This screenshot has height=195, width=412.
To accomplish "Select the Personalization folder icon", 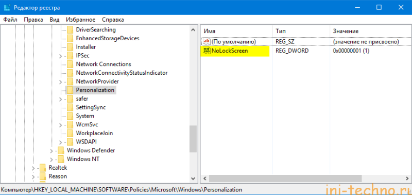I will 70,90.
